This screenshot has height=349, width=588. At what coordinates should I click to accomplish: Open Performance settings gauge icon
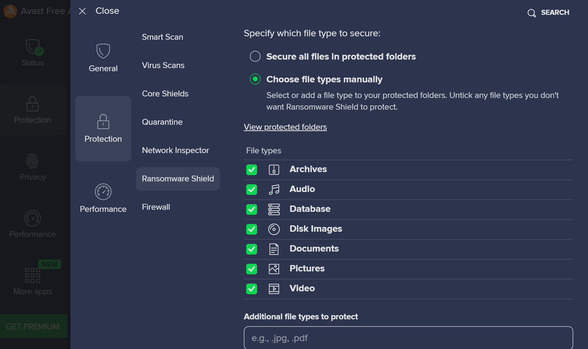pos(103,192)
